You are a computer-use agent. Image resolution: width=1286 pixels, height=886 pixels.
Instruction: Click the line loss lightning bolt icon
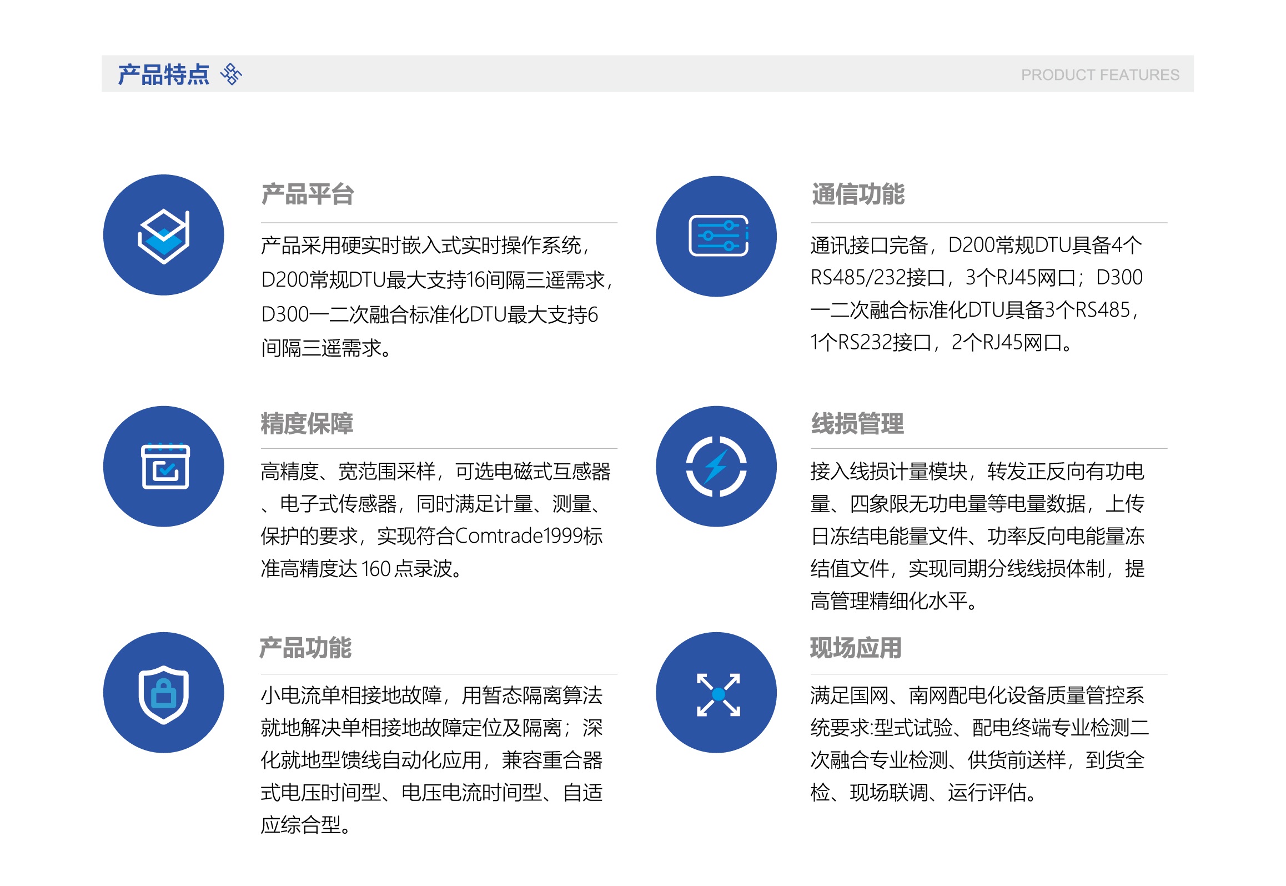[x=716, y=467]
